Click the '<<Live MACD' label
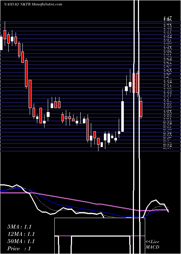Viewport: 181px width, 254px height. 152,245
